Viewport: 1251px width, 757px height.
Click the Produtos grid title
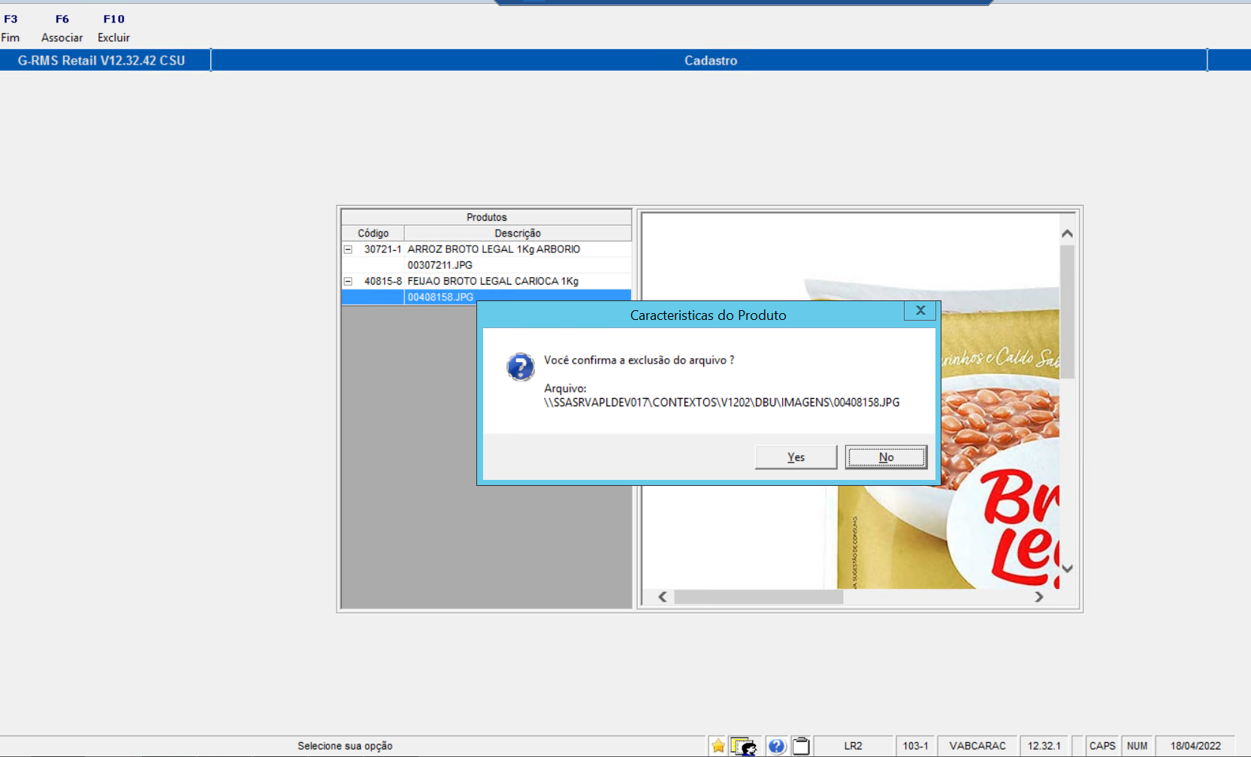coord(486,217)
